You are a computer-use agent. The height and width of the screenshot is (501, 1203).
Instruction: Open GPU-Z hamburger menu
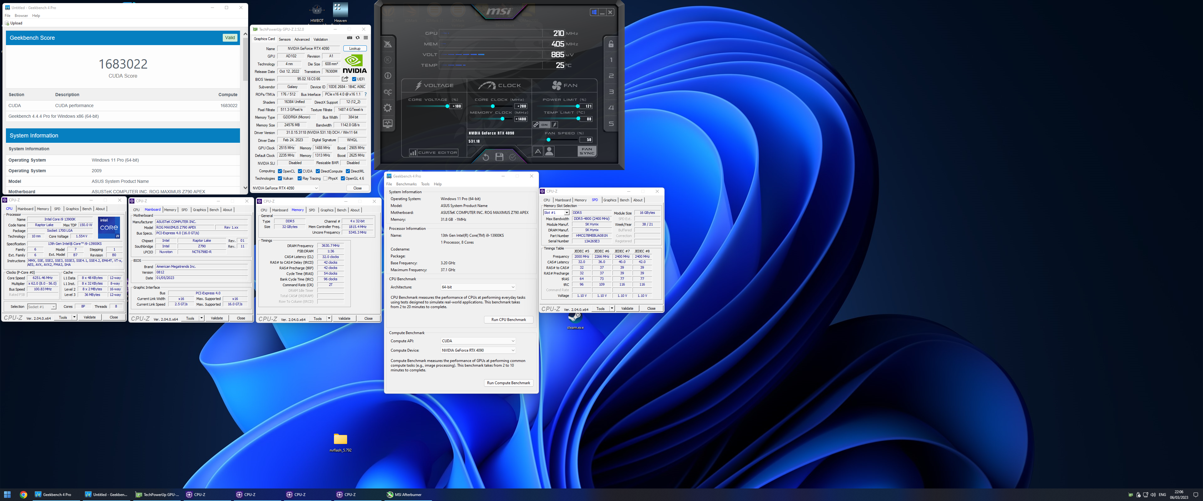[366, 38]
